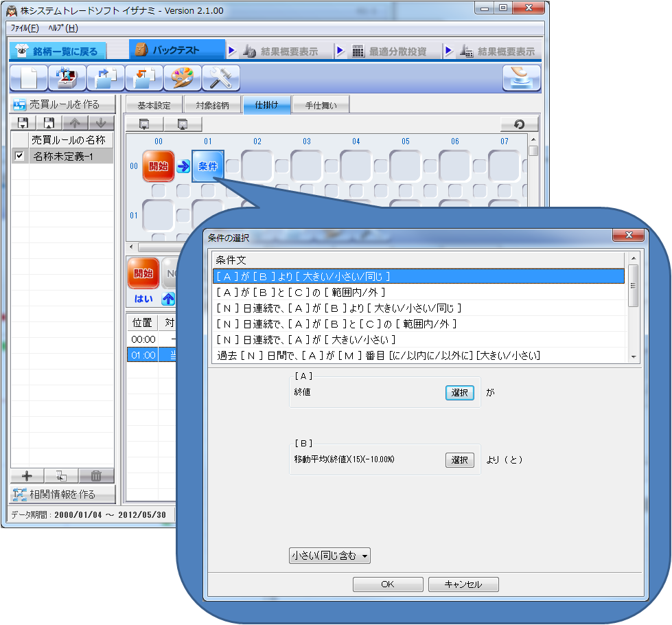Click the 位置 column header

(x=143, y=323)
